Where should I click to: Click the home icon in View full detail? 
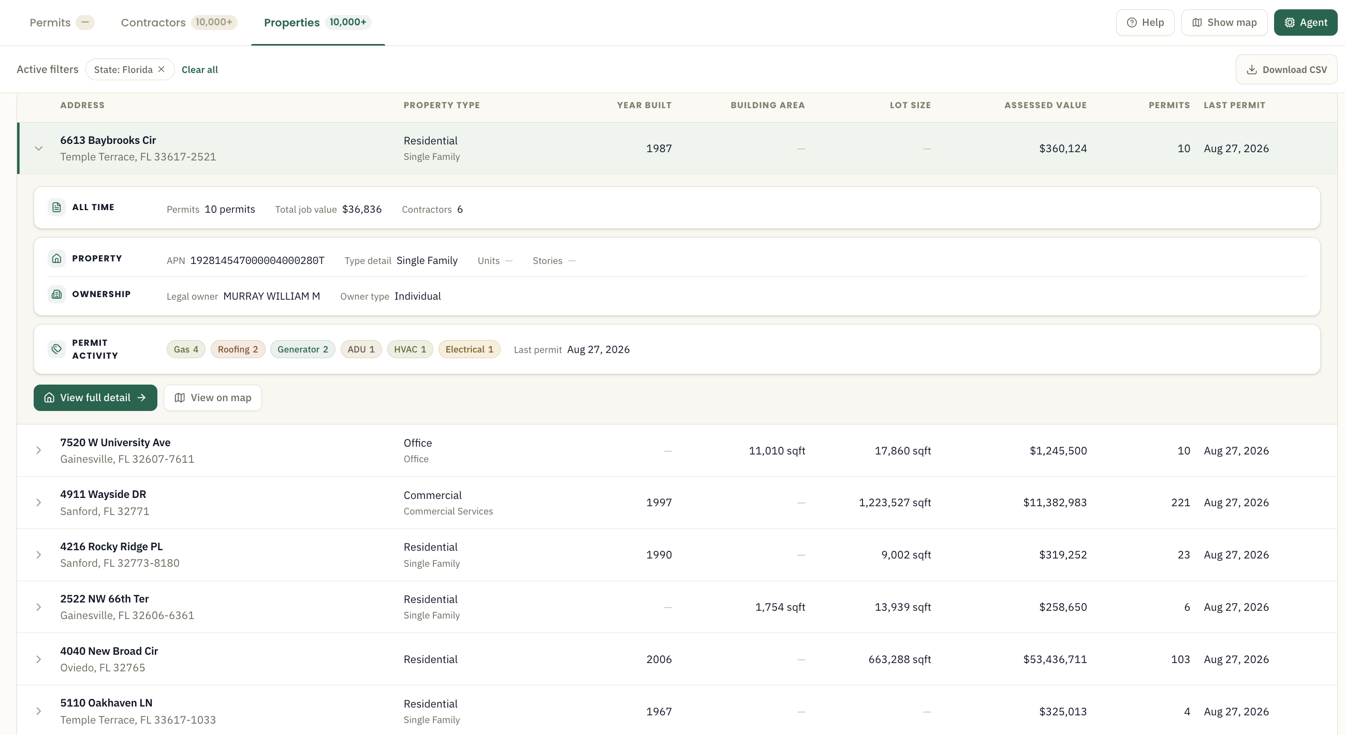coord(49,398)
